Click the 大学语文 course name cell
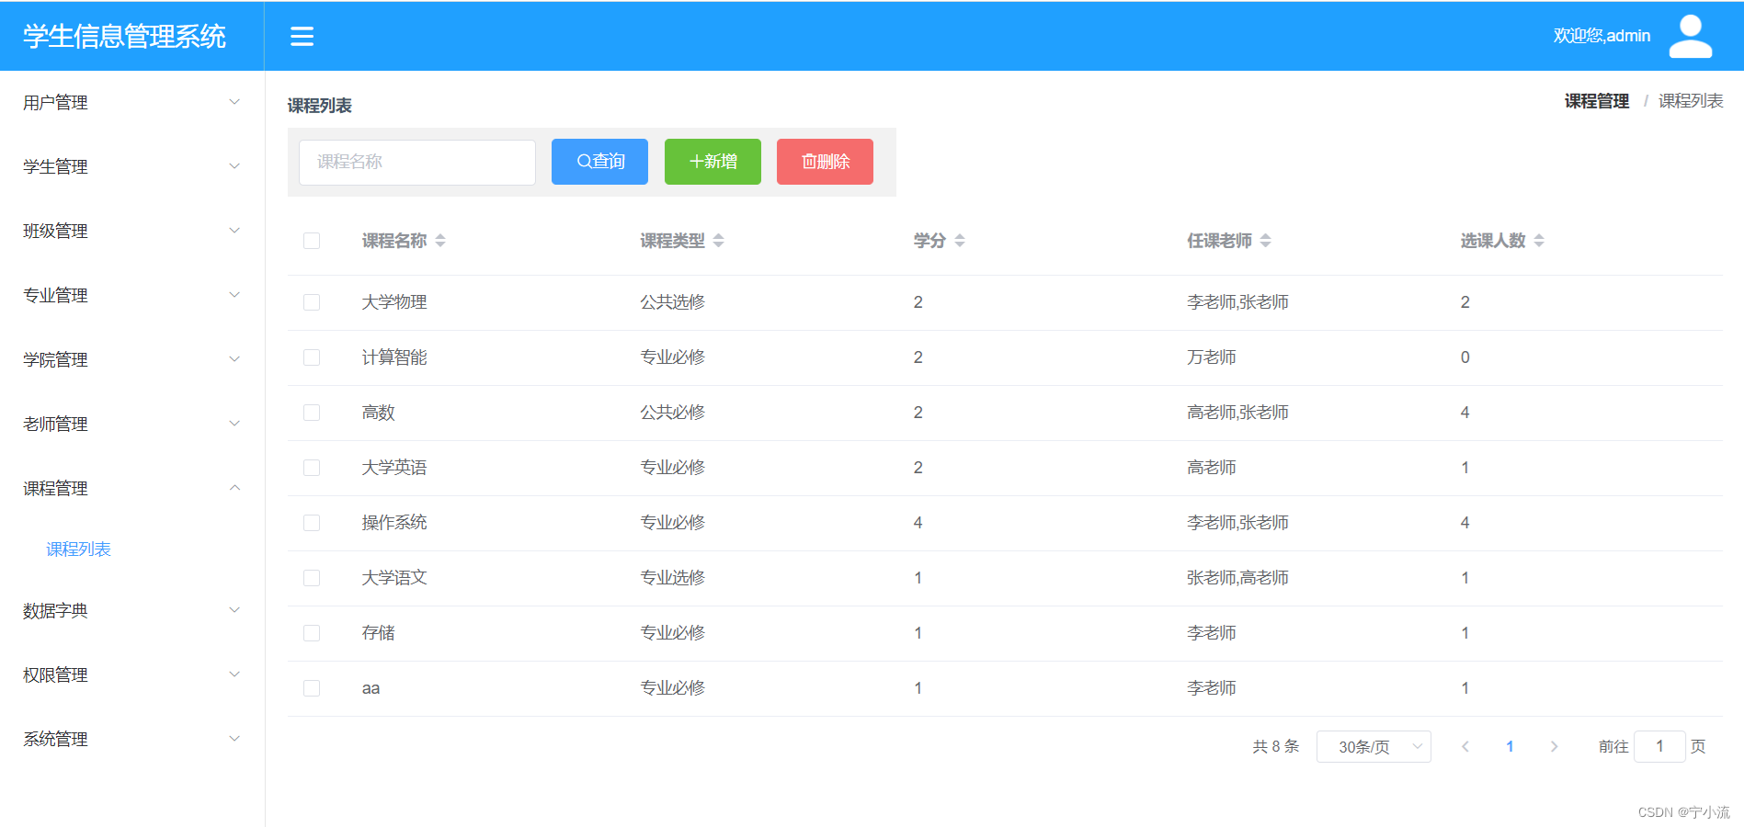The image size is (1744, 827). pos(394,578)
